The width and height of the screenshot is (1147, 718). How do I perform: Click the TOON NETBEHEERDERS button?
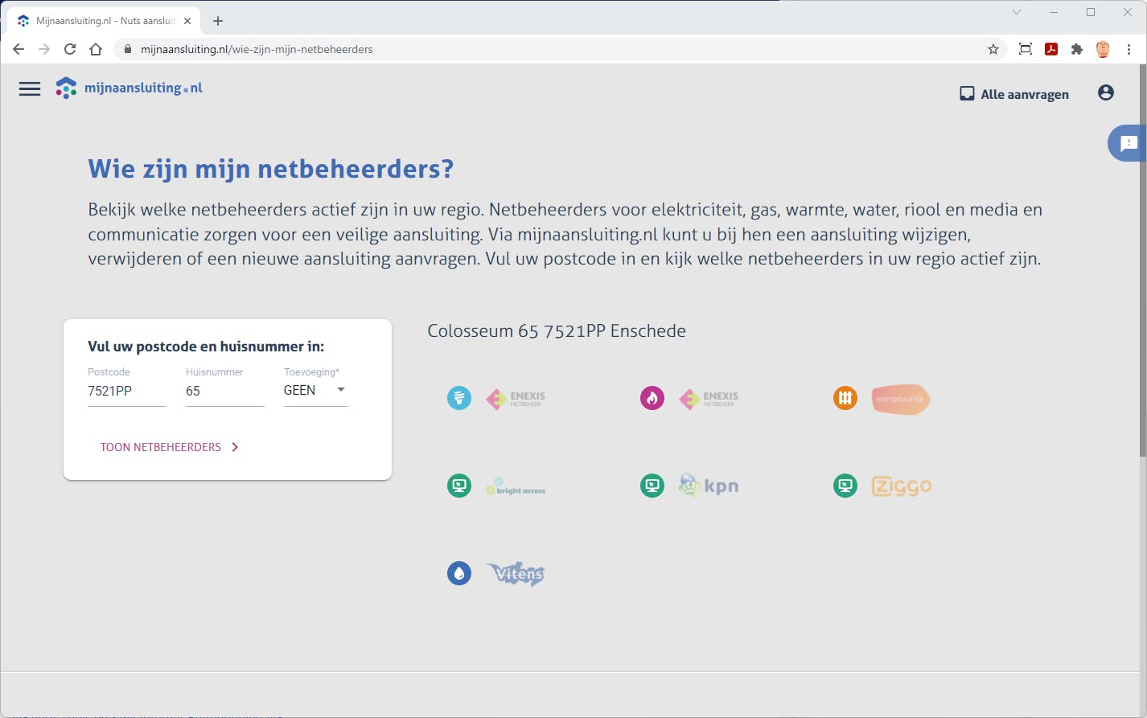tap(170, 447)
